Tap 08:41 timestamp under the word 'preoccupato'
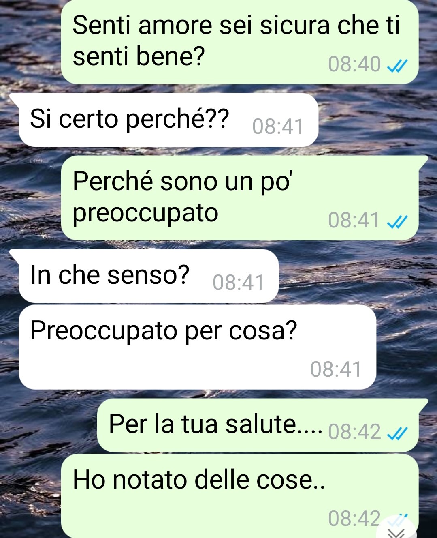This screenshot has height=538, width=437. click(x=354, y=221)
